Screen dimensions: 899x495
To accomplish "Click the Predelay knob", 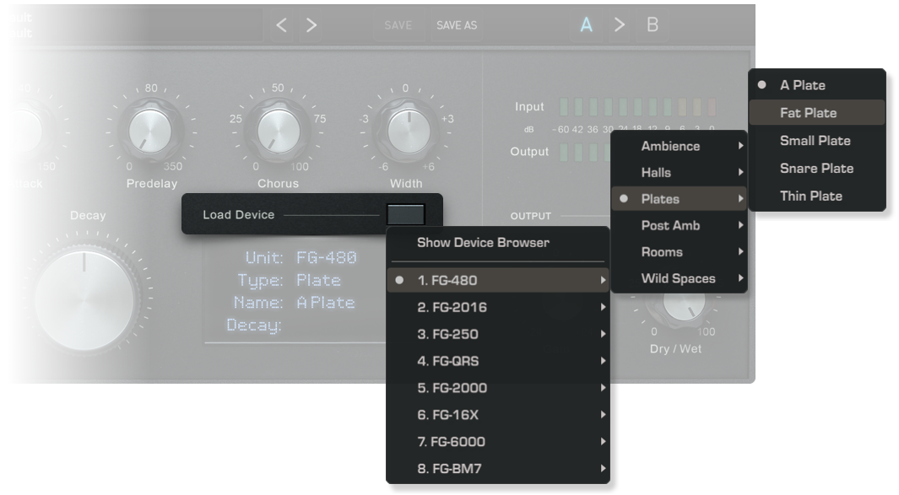I will tap(151, 131).
